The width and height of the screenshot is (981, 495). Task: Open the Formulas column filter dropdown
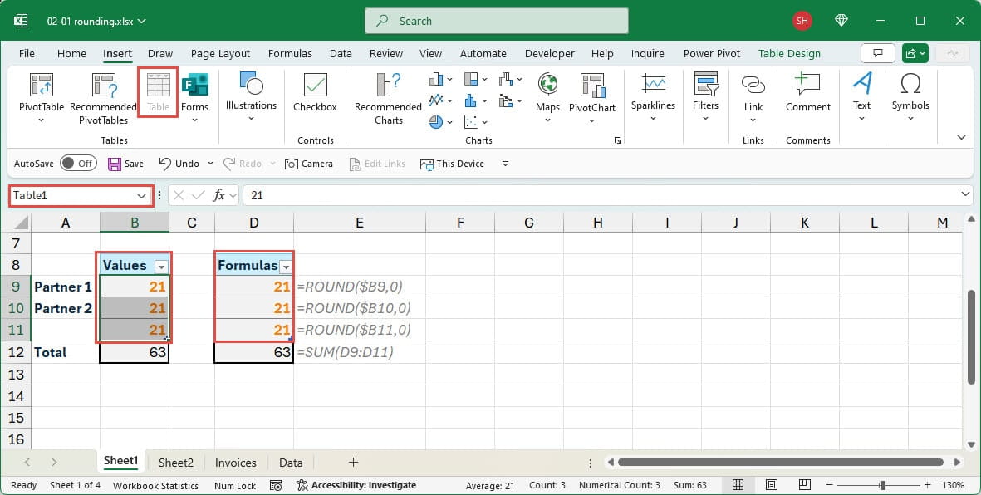point(287,267)
